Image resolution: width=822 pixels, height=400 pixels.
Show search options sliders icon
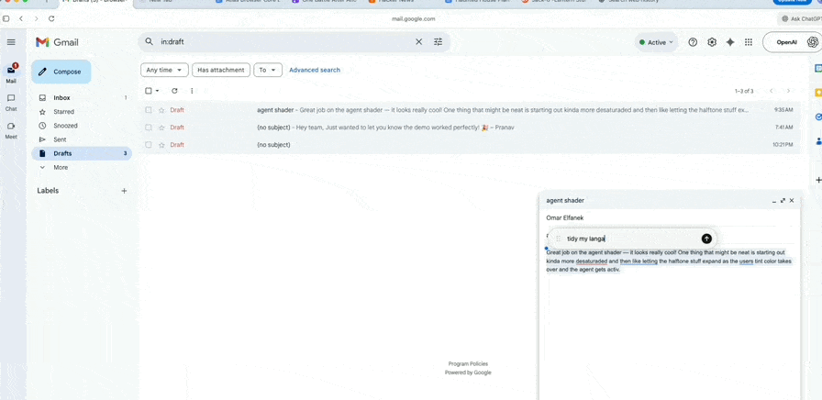[x=439, y=42]
